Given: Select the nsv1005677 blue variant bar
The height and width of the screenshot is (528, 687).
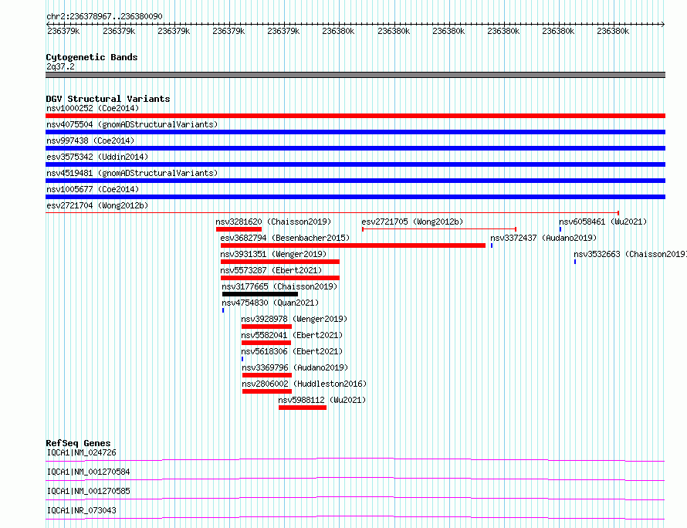Looking at the screenshot, I should coord(355,197).
